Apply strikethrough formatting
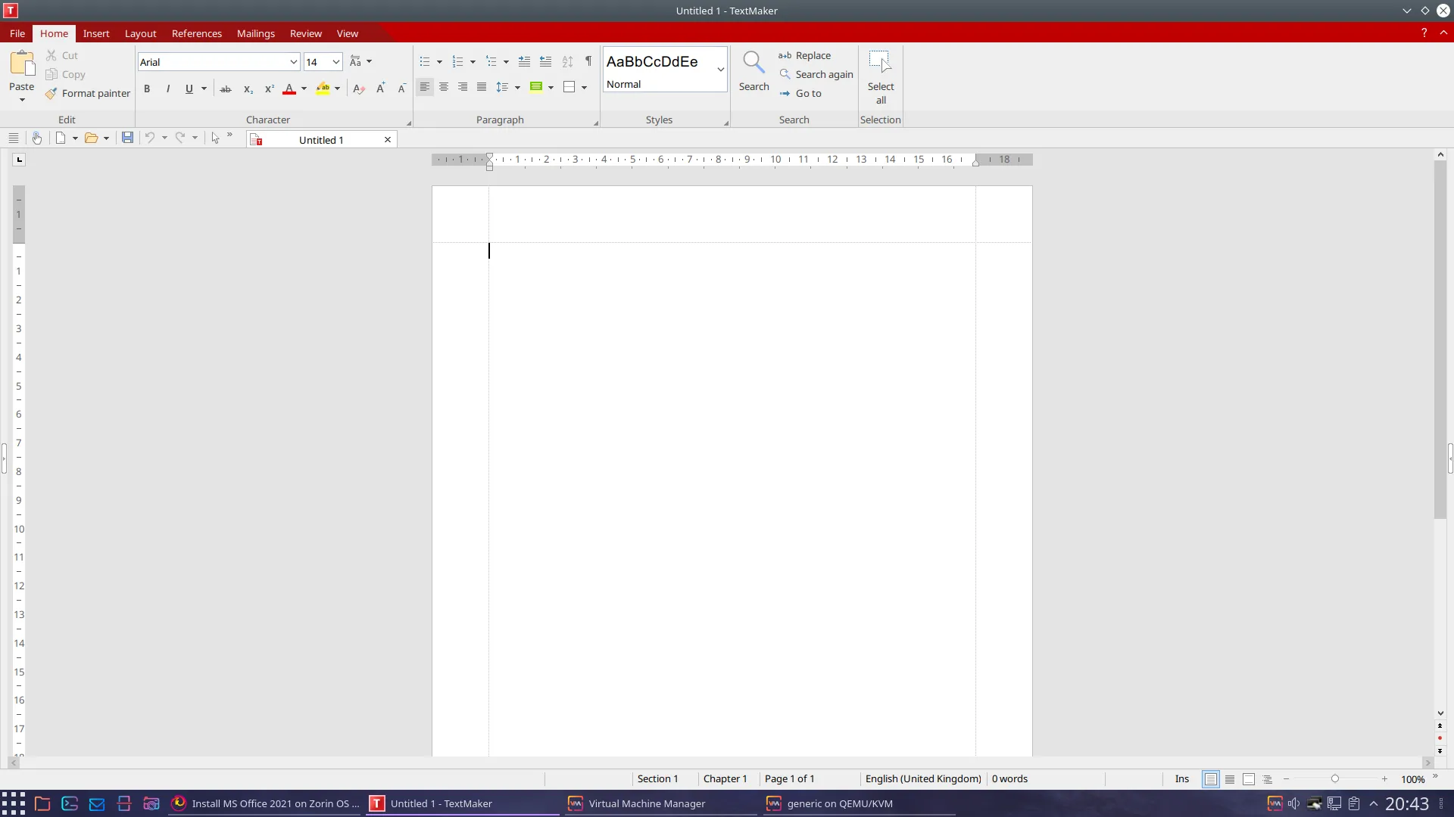Screen dimensions: 1454x817 (226, 89)
